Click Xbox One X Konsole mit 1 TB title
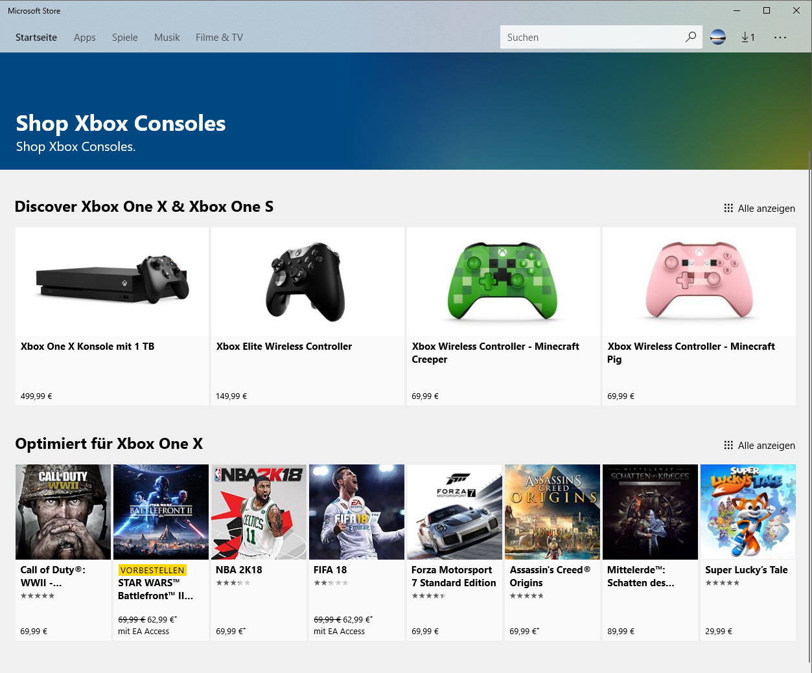 [x=87, y=347]
